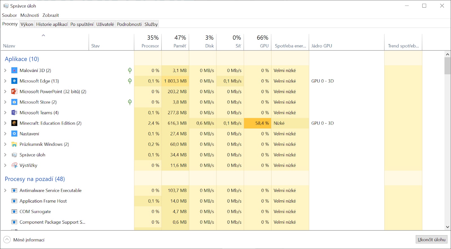451x249 pixels.
Task: Click the vertical scrollbar thumb
Action: (447, 66)
